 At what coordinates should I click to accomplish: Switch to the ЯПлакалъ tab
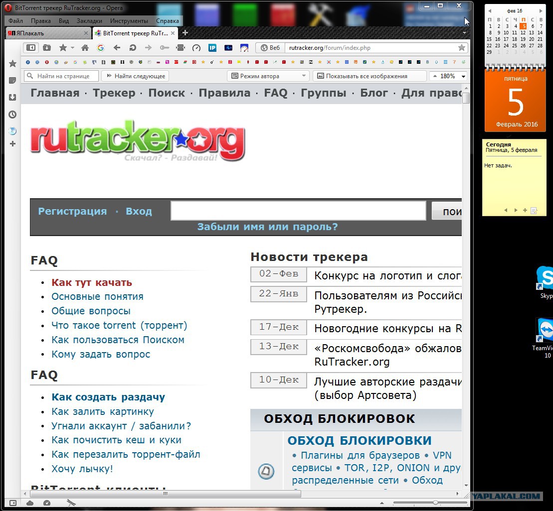tap(47, 33)
